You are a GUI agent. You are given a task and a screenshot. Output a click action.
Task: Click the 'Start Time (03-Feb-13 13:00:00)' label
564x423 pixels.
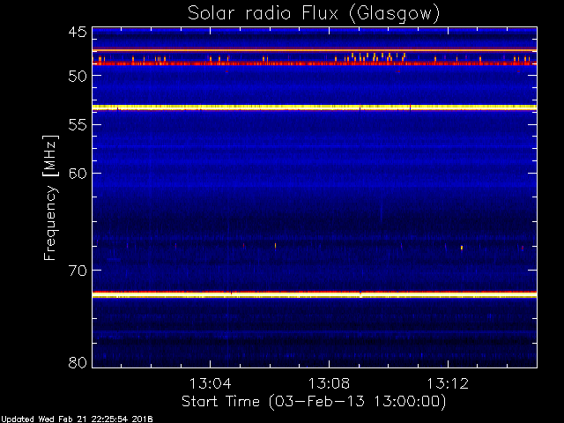(314, 402)
